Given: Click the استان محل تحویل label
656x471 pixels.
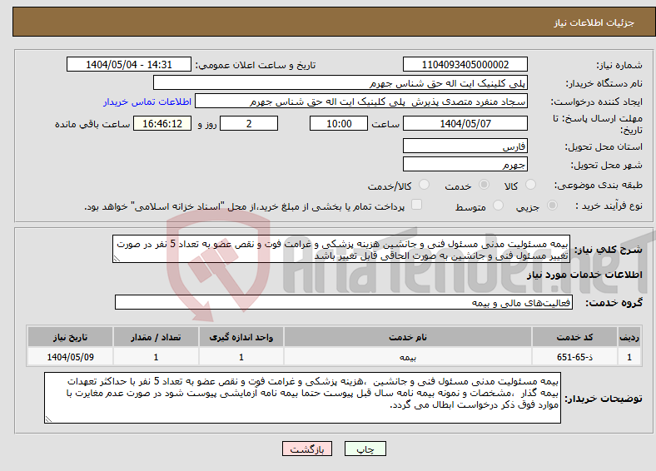Looking at the screenshot, I should click(604, 146).
